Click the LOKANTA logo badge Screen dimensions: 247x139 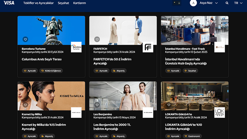[220, 112]
